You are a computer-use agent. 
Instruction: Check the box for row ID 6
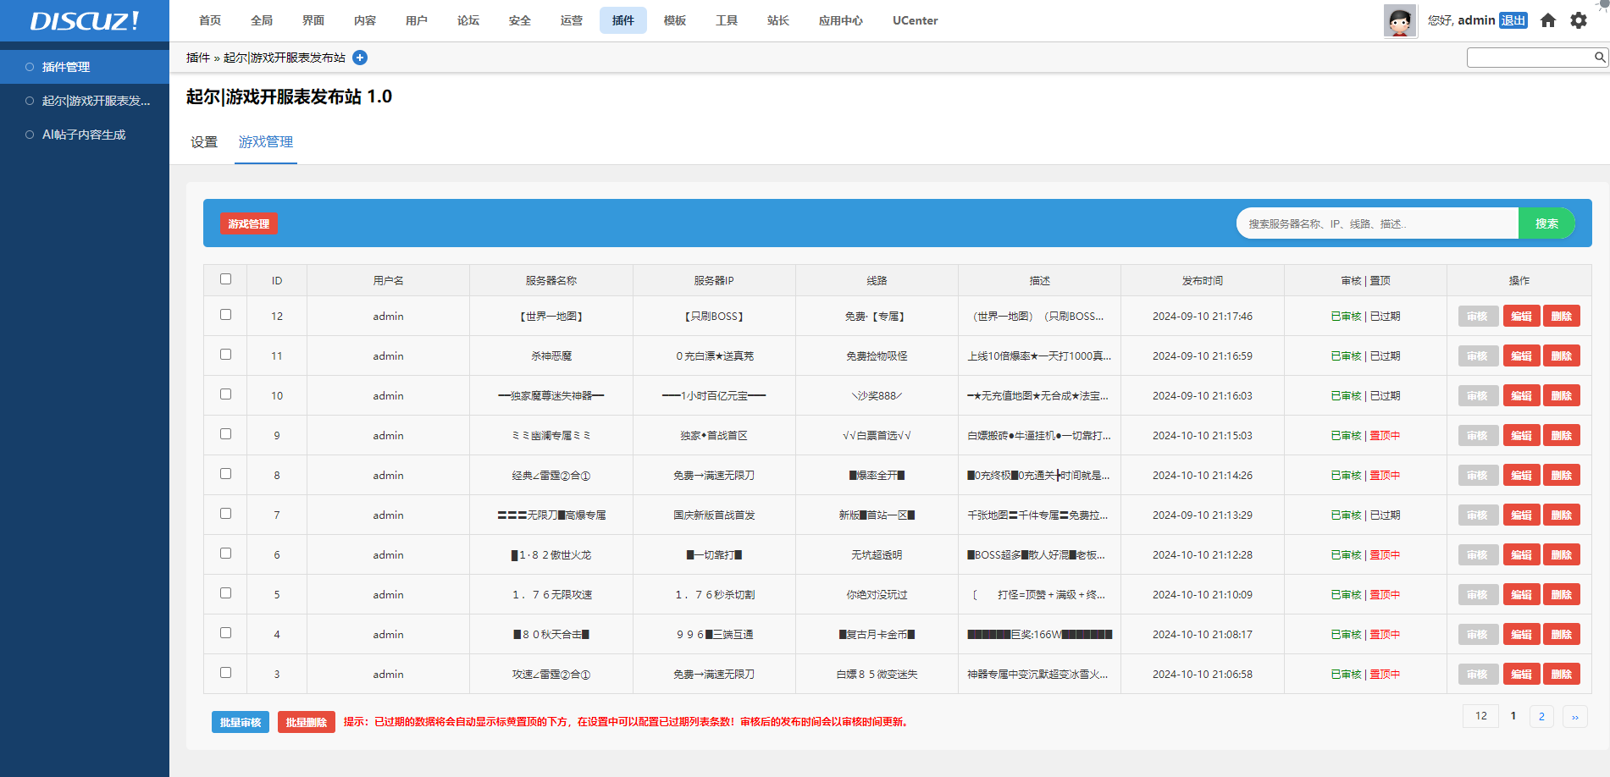click(225, 553)
